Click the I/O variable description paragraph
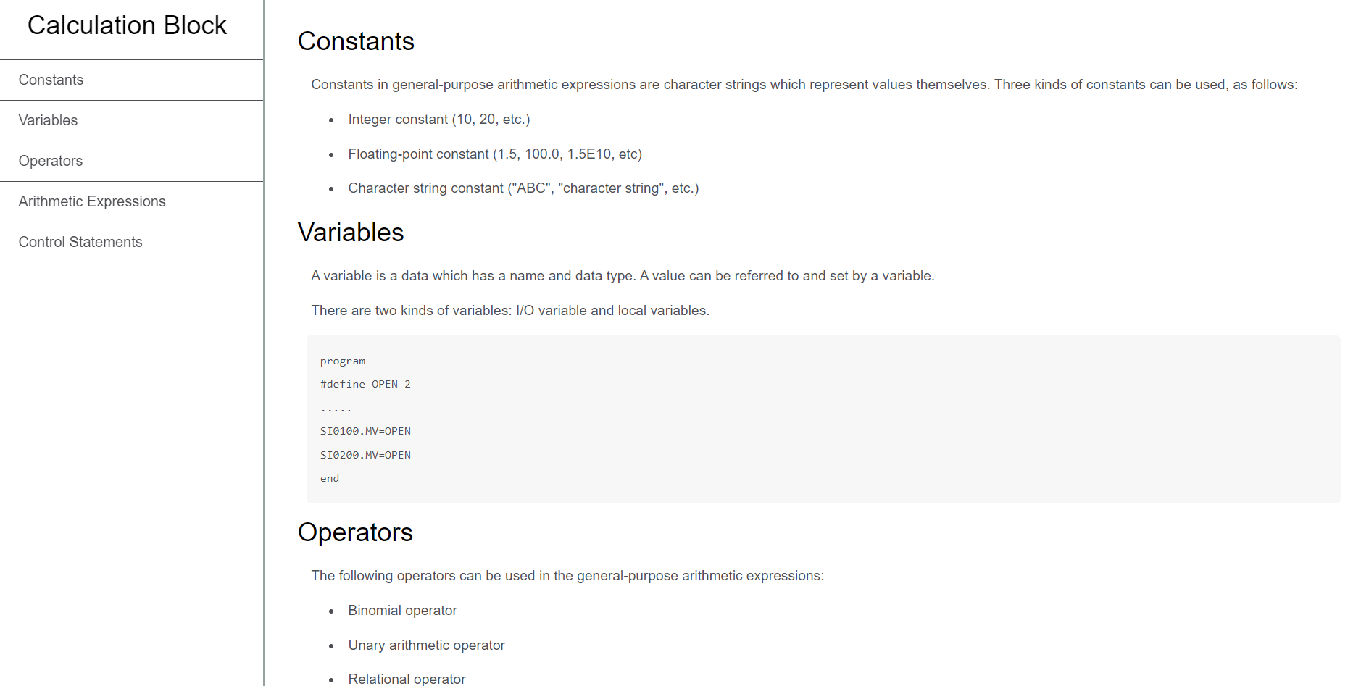This screenshot has height=686, width=1361. (509, 310)
